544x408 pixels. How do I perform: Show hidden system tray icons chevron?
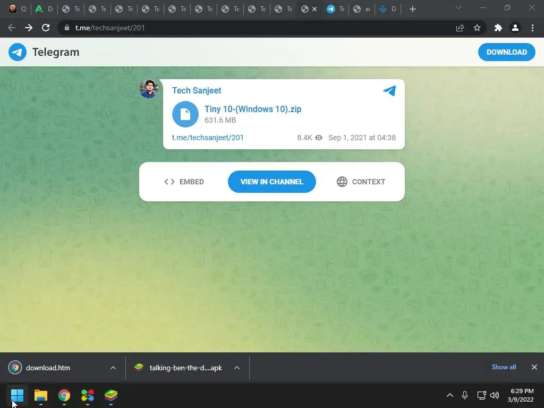tap(450, 395)
